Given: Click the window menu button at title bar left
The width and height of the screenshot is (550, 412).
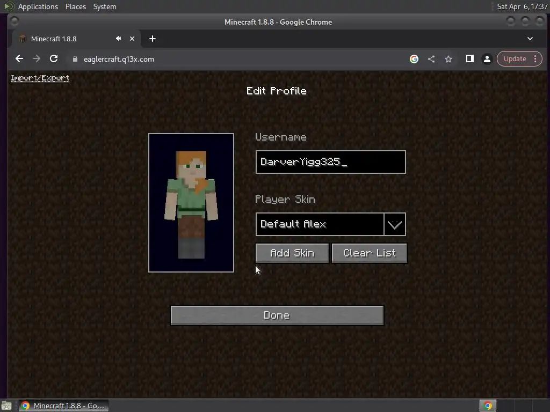Looking at the screenshot, I should [15, 21].
